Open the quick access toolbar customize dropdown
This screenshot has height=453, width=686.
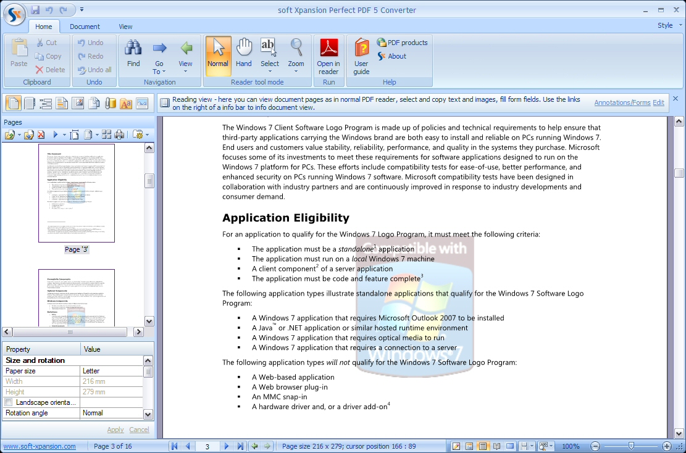pos(82,10)
